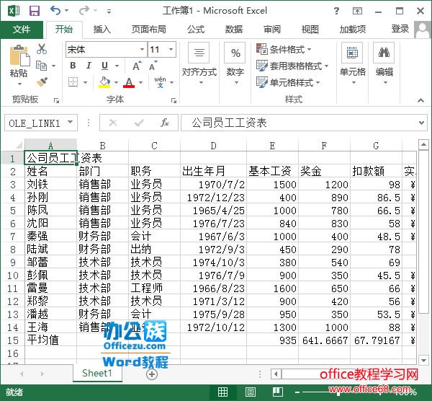The width and height of the screenshot is (432, 401).
Task: Switch to the 插入 ribbon tab
Action: pyautogui.click(x=102, y=30)
